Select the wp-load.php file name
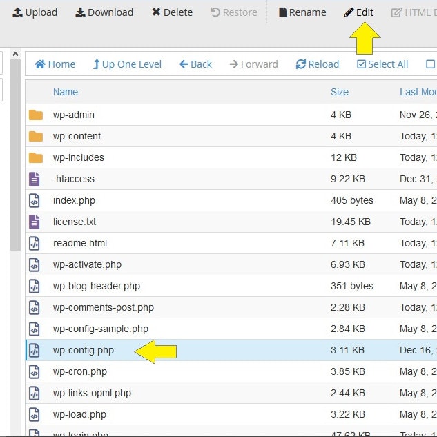The height and width of the screenshot is (437, 437). click(x=79, y=415)
